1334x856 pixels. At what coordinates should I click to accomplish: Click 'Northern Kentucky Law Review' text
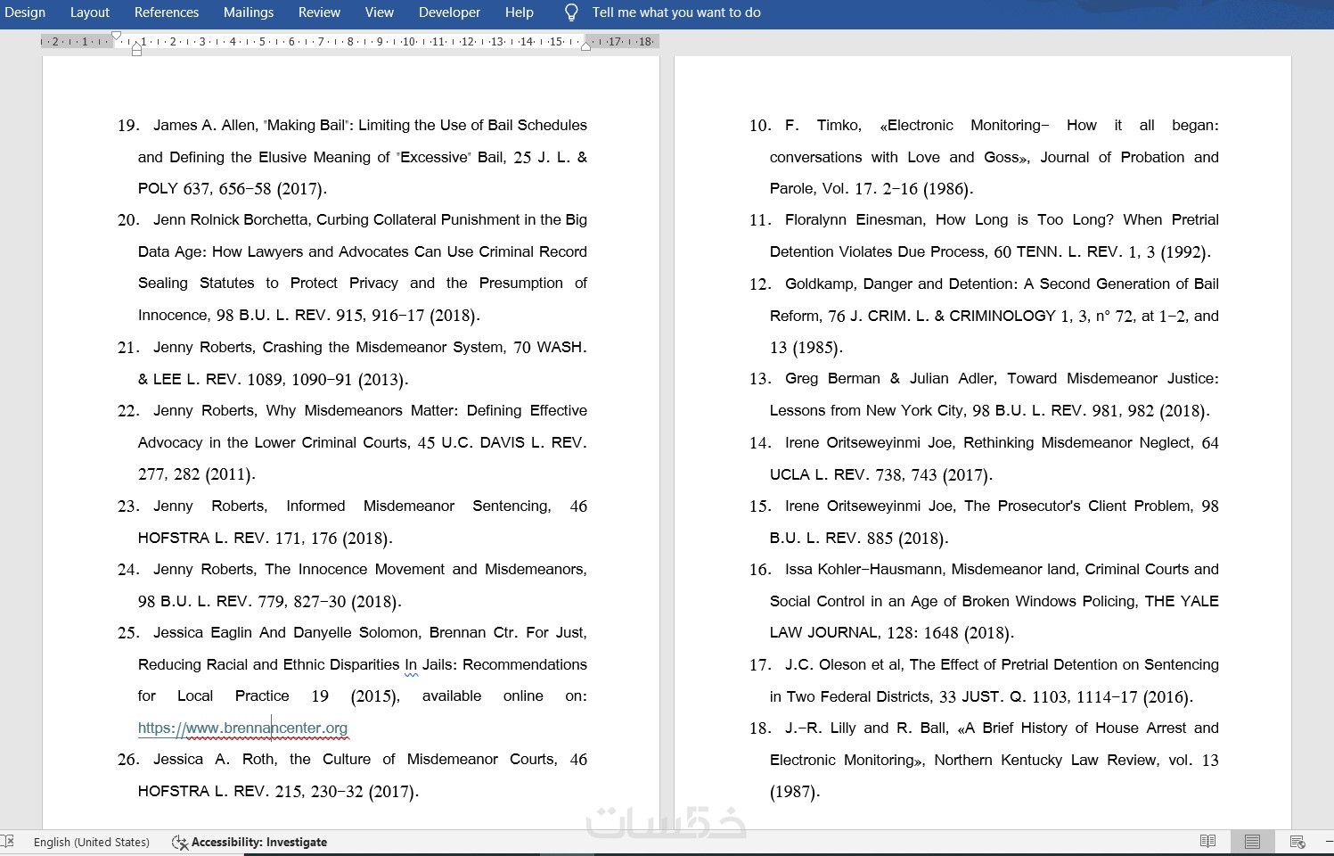(x=1046, y=760)
